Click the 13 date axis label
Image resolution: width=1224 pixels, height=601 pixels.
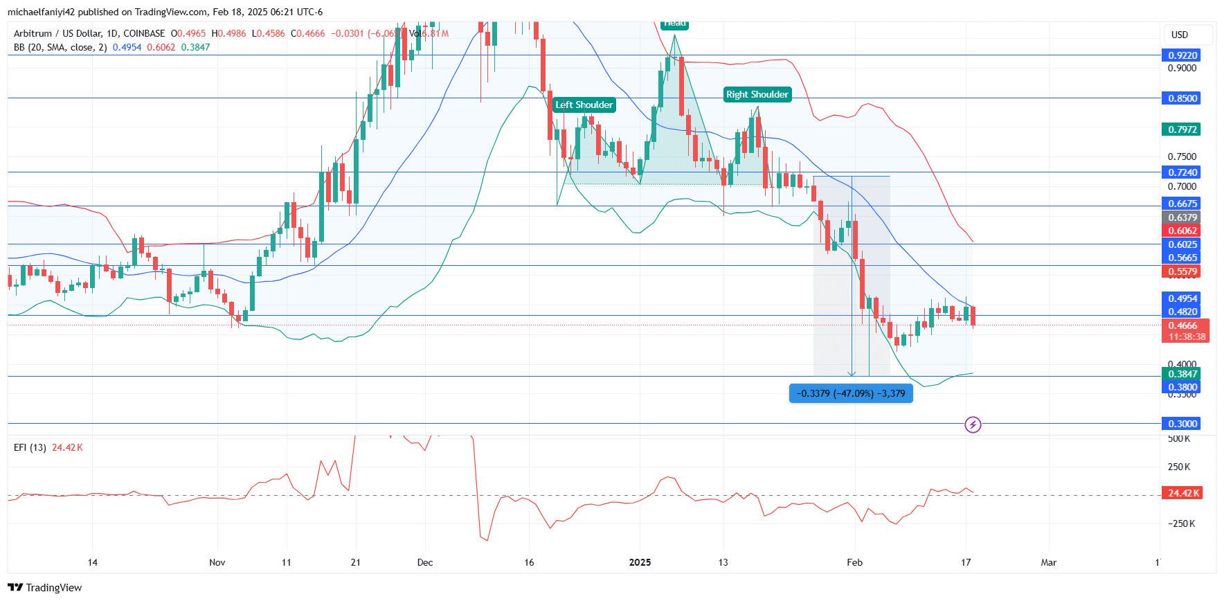(x=723, y=562)
